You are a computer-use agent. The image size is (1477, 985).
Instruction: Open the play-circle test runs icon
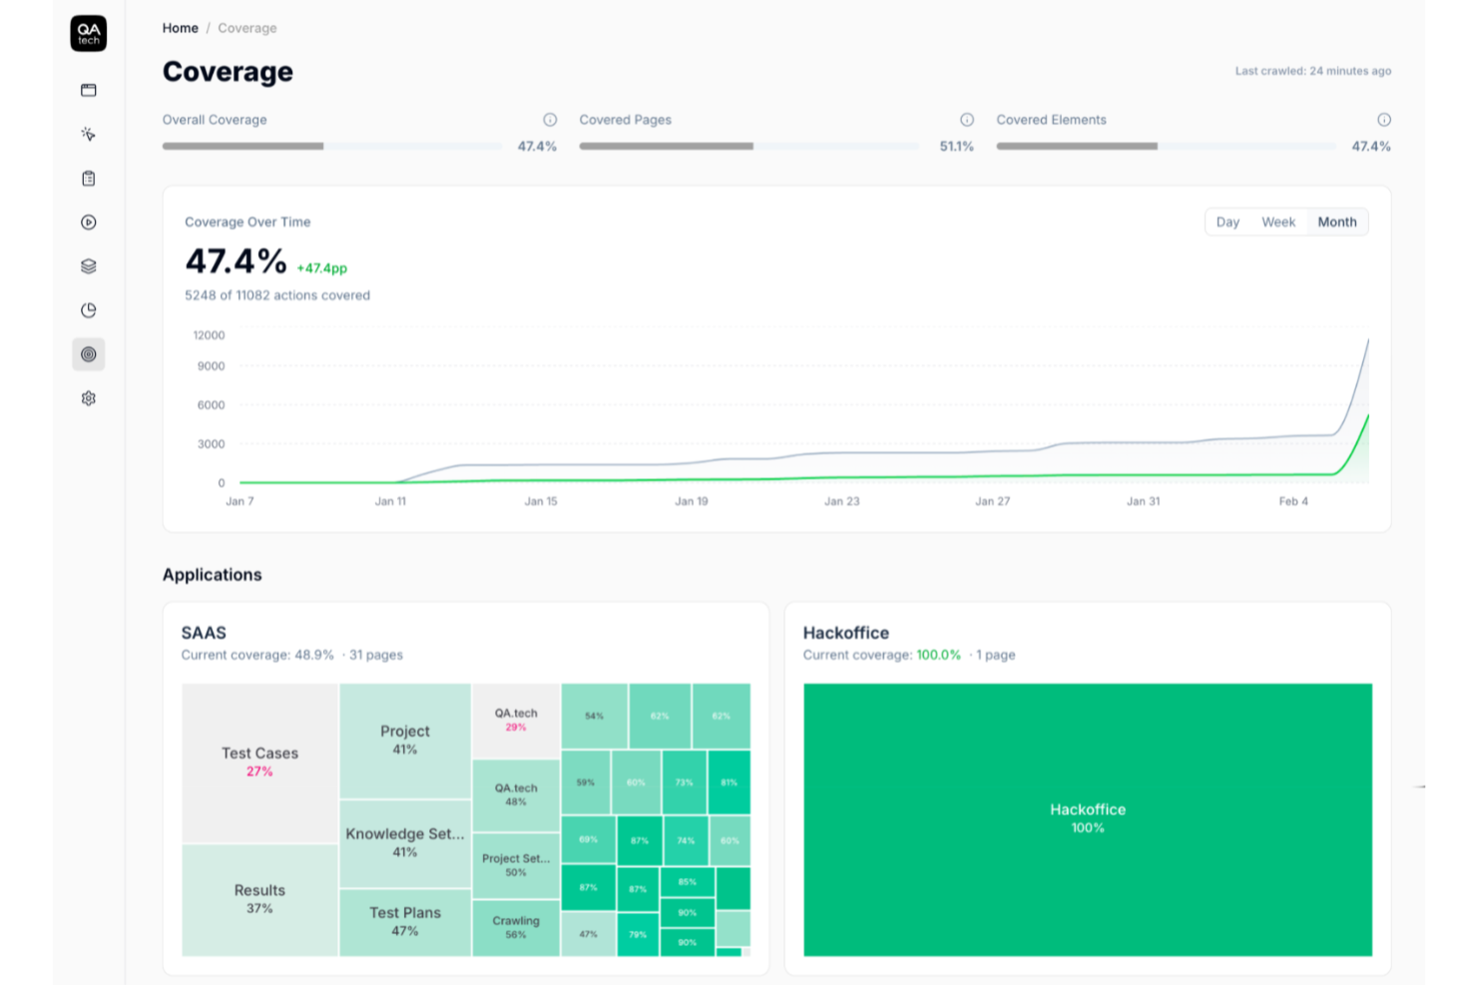[x=88, y=222]
